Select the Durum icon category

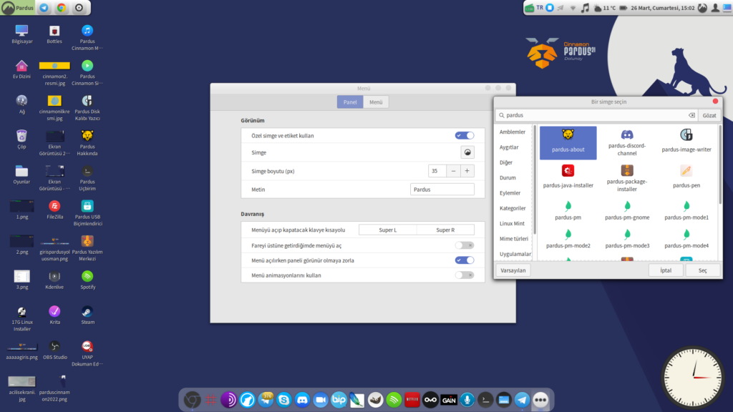pos(508,177)
